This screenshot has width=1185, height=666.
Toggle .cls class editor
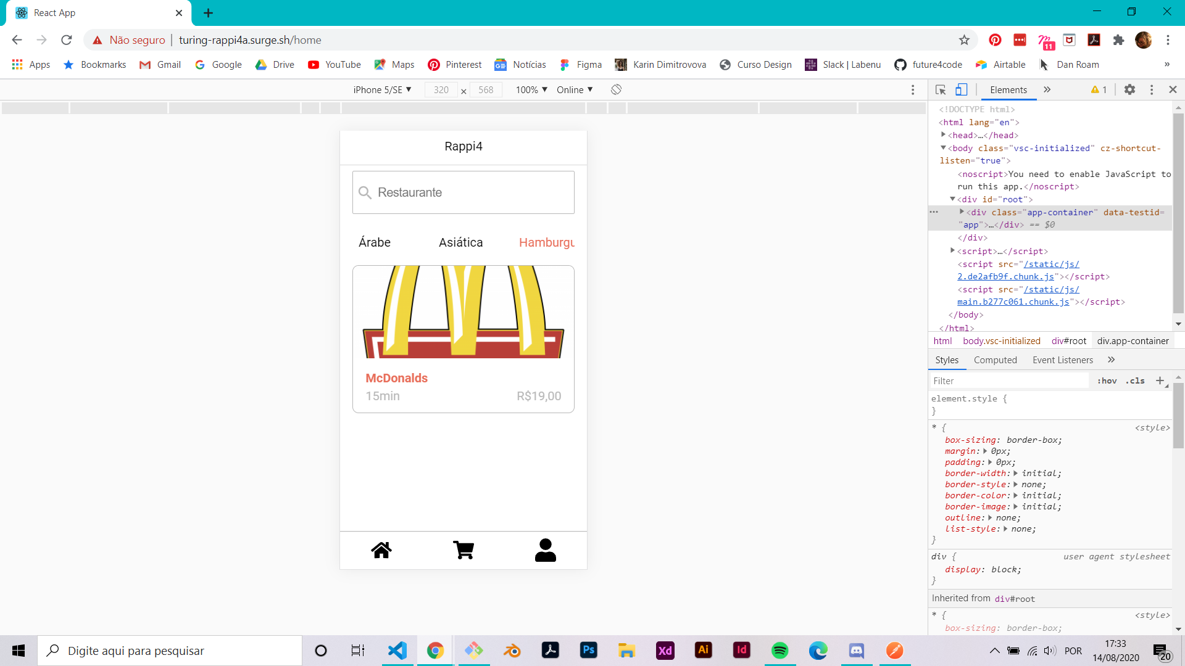point(1135,381)
